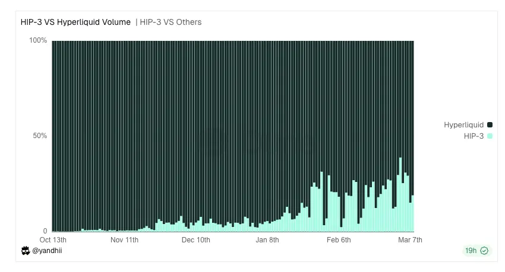Click the Feb 6th x-axis label

click(x=339, y=240)
